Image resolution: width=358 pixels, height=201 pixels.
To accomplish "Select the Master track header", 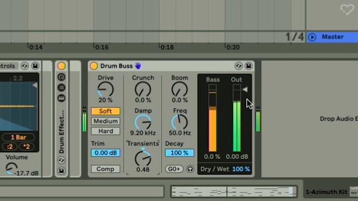I will pyautogui.click(x=332, y=37).
